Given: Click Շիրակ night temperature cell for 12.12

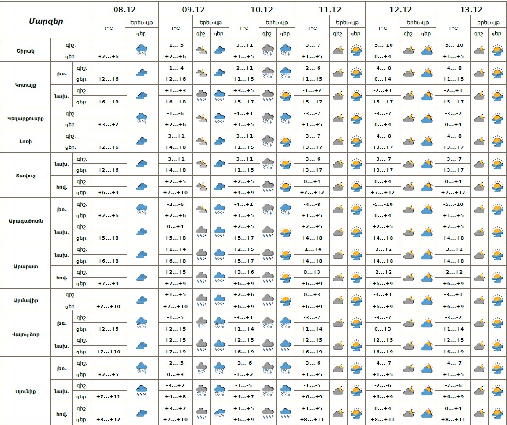Looking at the screenshot, I should click(x=383, y=45).
